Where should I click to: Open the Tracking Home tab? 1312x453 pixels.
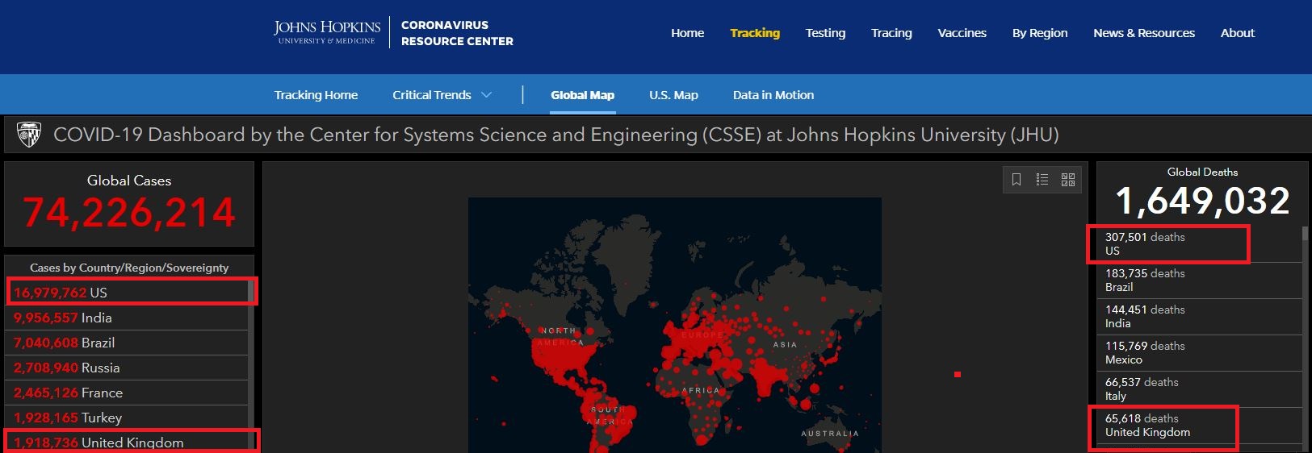[x=316, y=95]
